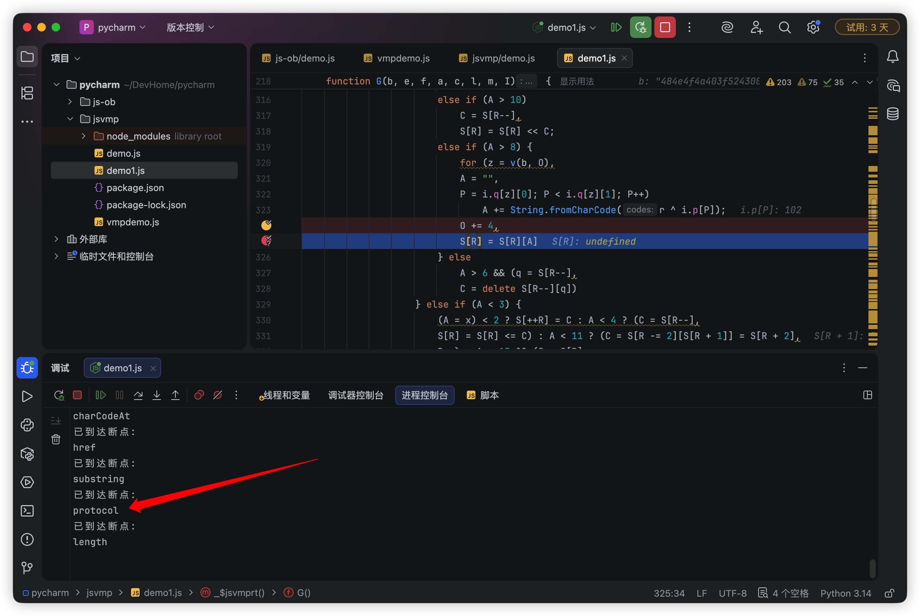Image resolution: width=920 pixels, height=616 pixels.
Task: Open Python Console tool window
Action: (x=27, y=425)
